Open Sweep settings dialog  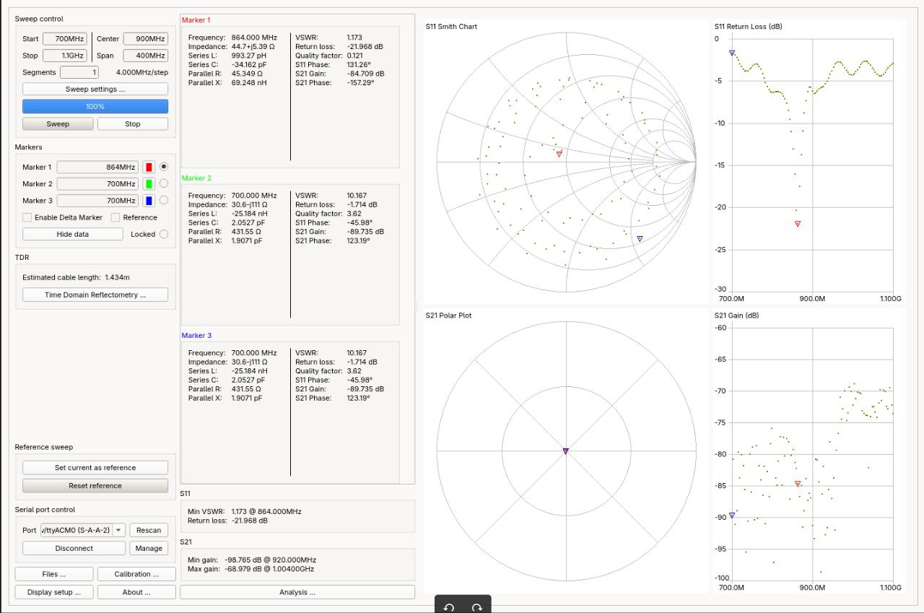click(x=95, y=89)
